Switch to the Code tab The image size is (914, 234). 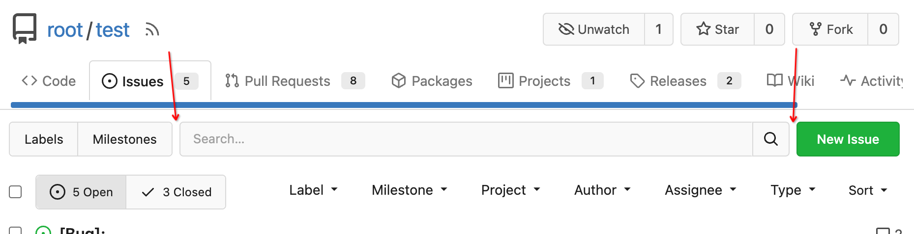[49, 81]
